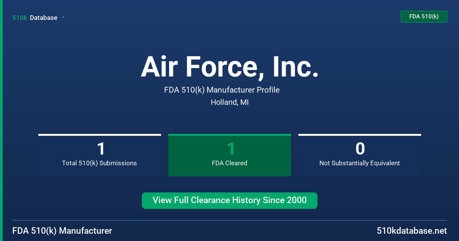459x241 pixels.
Task: Open the FDA Cleared green card
Action: (229, 155)
